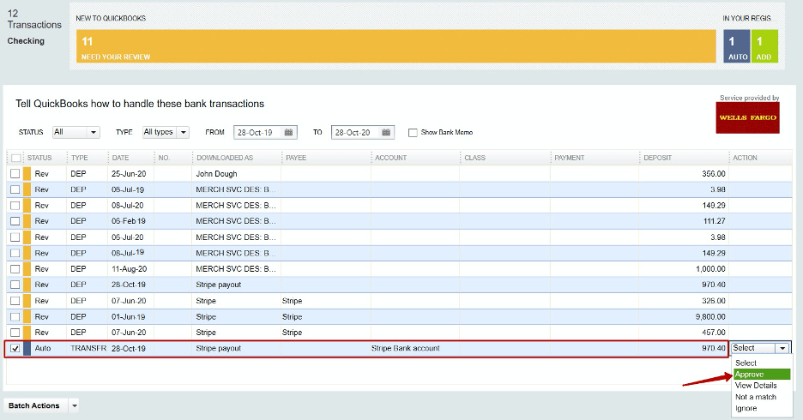This screenshot has width=803, height=420.
Task: Click the 356.00 deposit amount
Action: (714, 174)
